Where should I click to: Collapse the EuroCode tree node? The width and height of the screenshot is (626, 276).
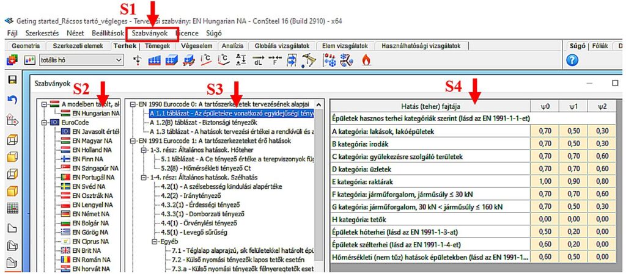(44, 123)
